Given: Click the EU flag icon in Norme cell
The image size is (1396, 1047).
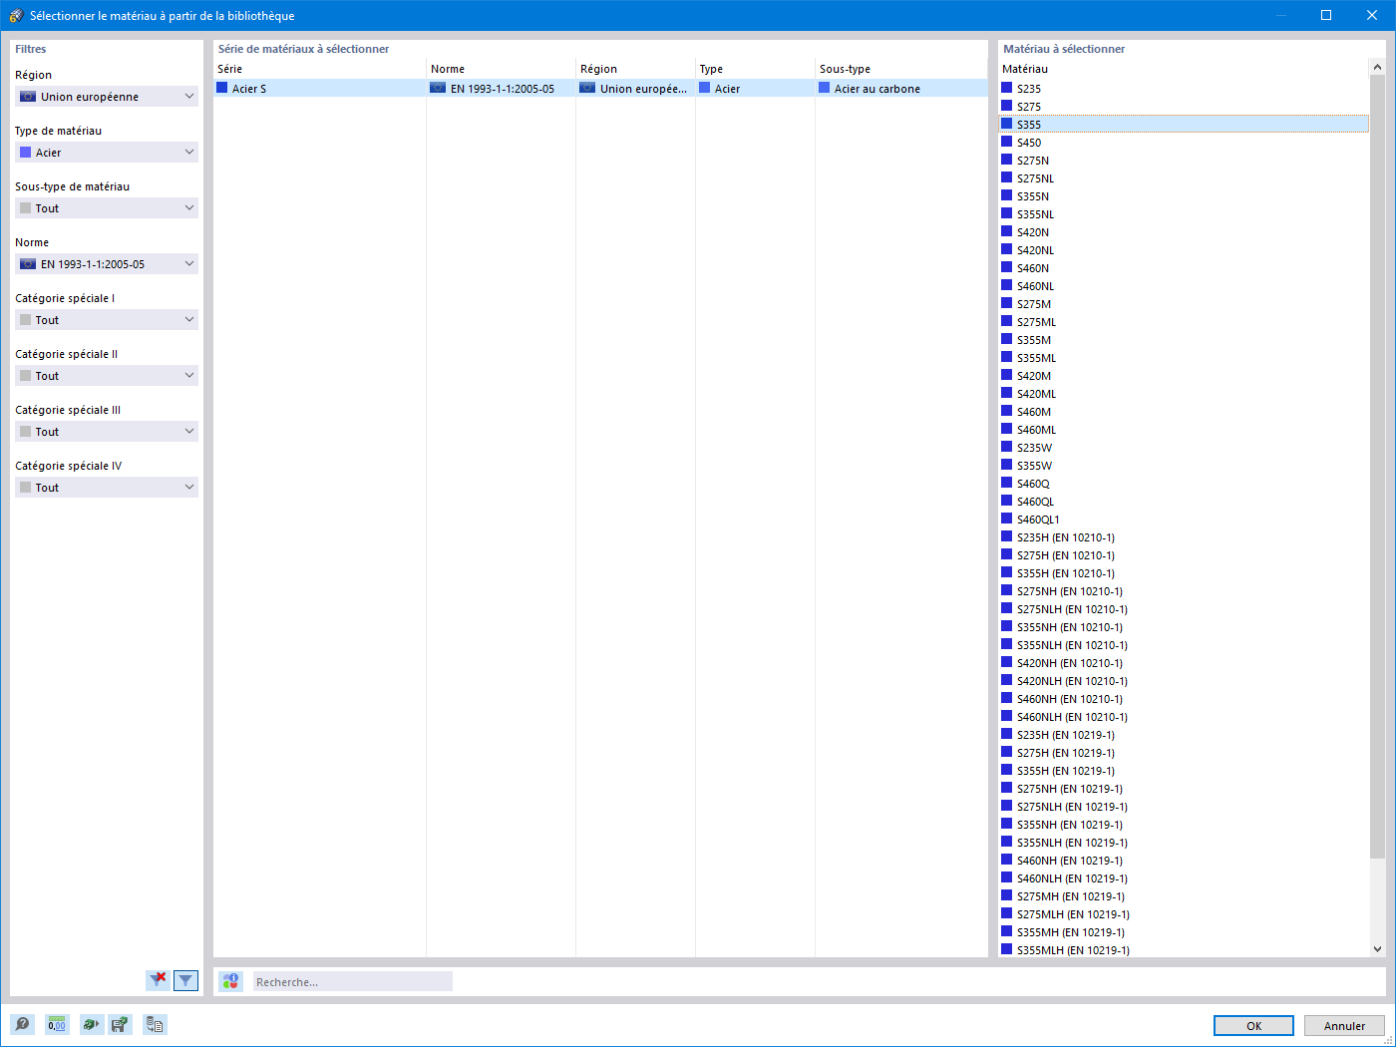Looking at the screenshot, I should (x=438, y=88).
